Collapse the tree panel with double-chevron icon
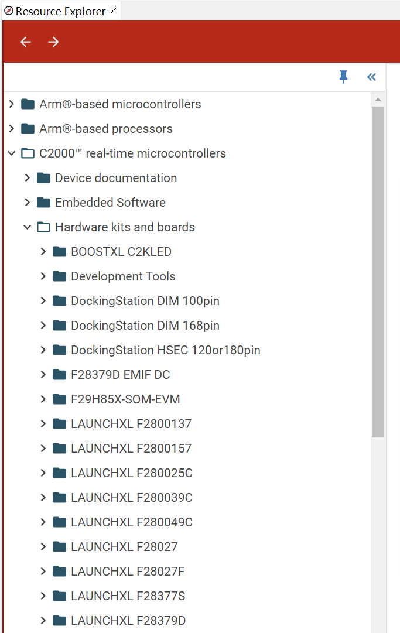The width and height of the screenshot is (400, 633). pyautogui.click(x=371, y=77)
